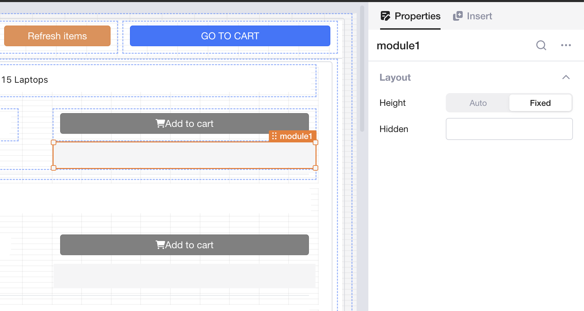Click module1's top-left resize handle
584x311 pixels.
pos(54,142)
